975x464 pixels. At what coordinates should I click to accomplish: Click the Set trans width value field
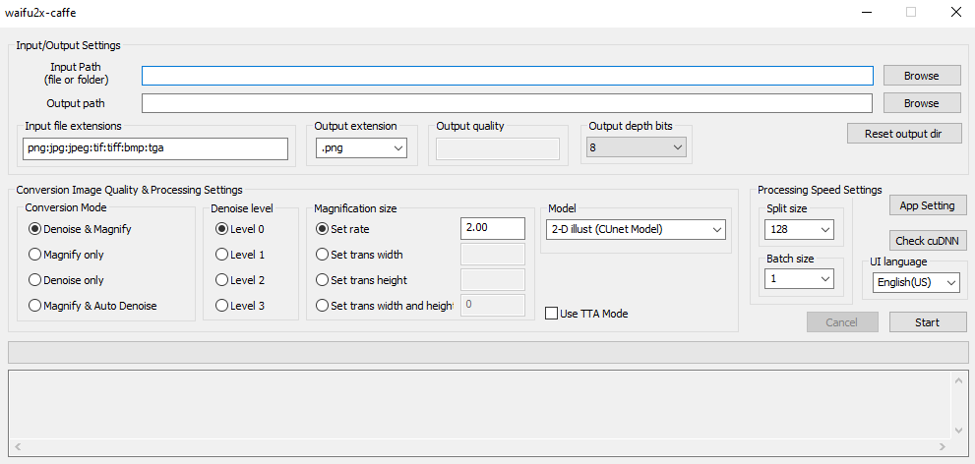493,255
